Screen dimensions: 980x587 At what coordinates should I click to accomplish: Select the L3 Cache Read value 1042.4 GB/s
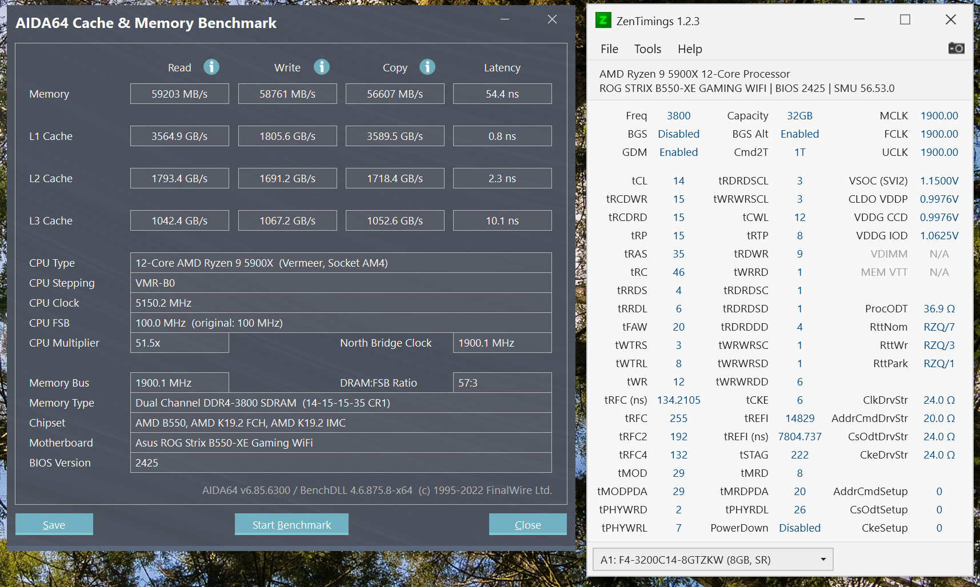point(179,220)
